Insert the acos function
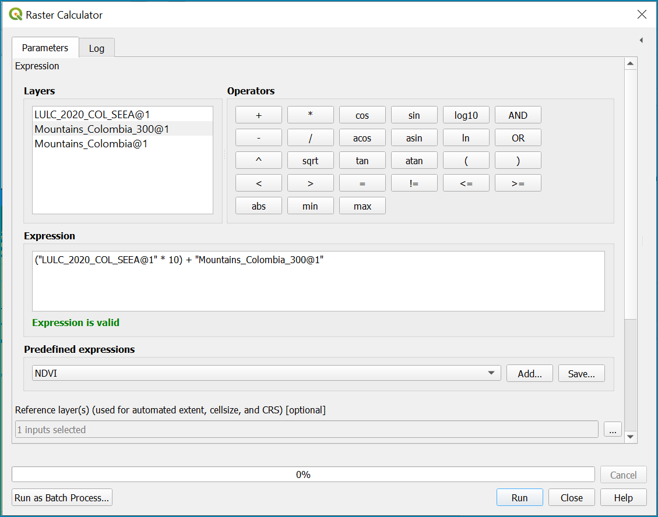 [362, 137]
